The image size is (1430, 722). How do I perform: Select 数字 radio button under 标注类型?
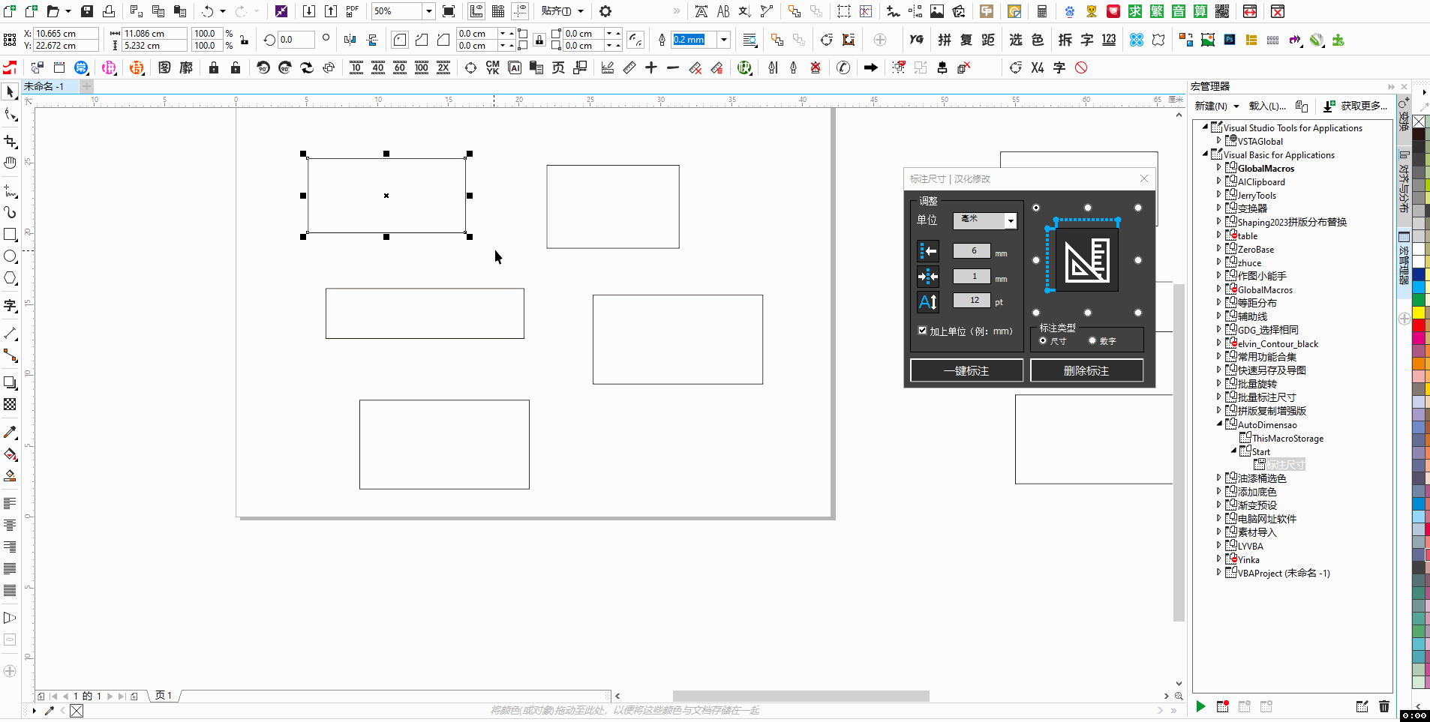pos(1092,340)
